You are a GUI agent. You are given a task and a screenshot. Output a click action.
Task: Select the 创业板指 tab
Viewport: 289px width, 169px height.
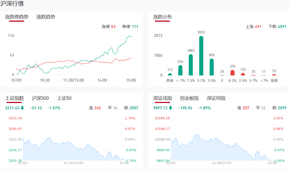click(x=189, y=98)
